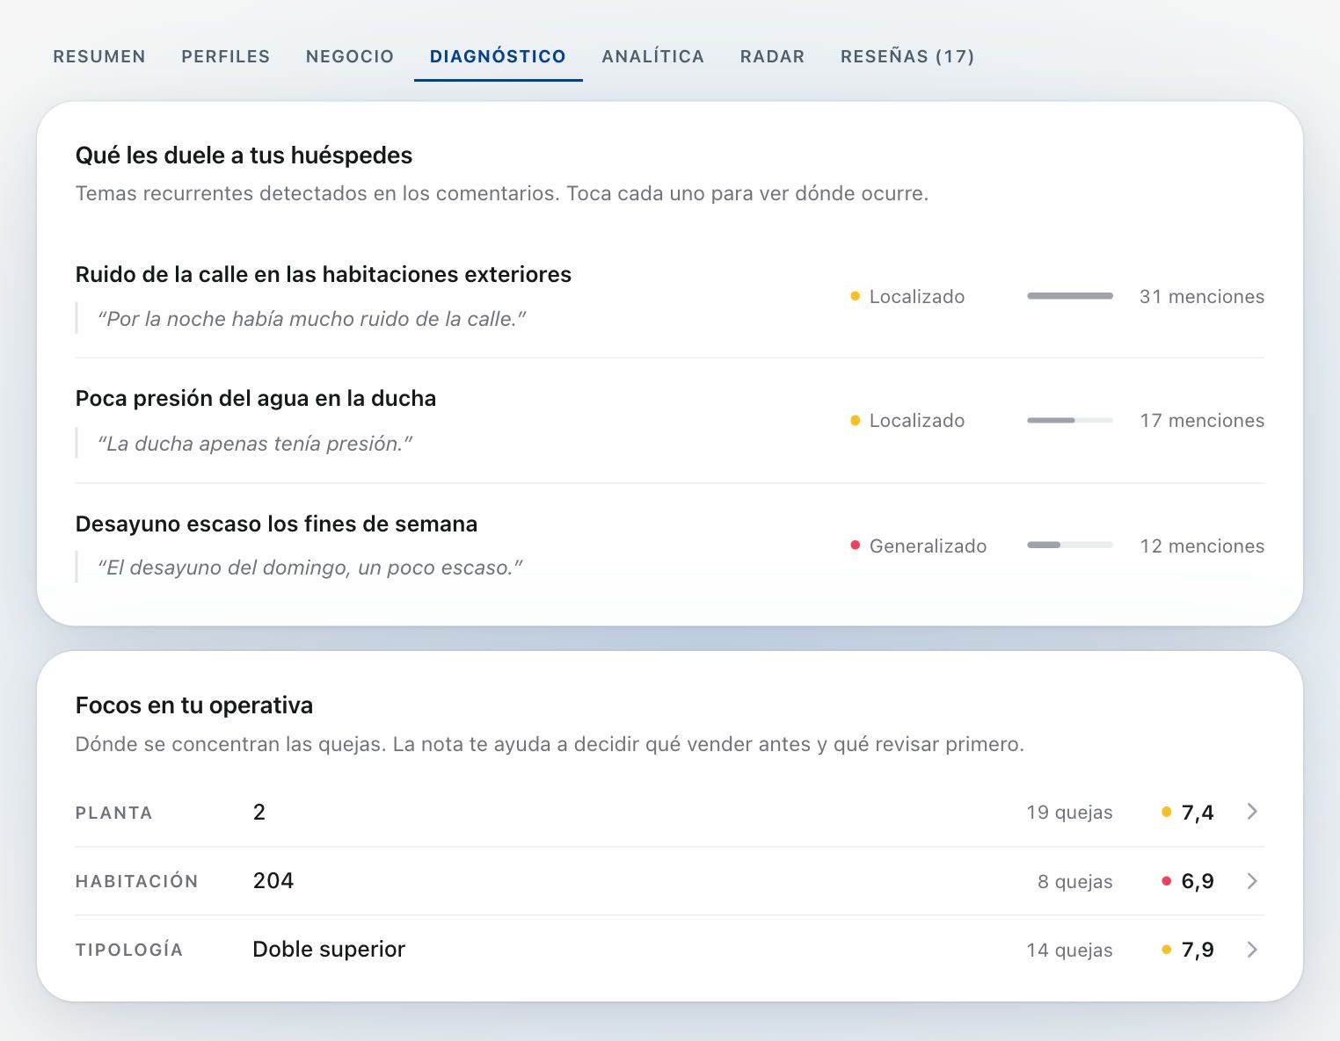Open the scarce weekend breakfast topic
1340x1041 pixels.
(x=670, y=546)
